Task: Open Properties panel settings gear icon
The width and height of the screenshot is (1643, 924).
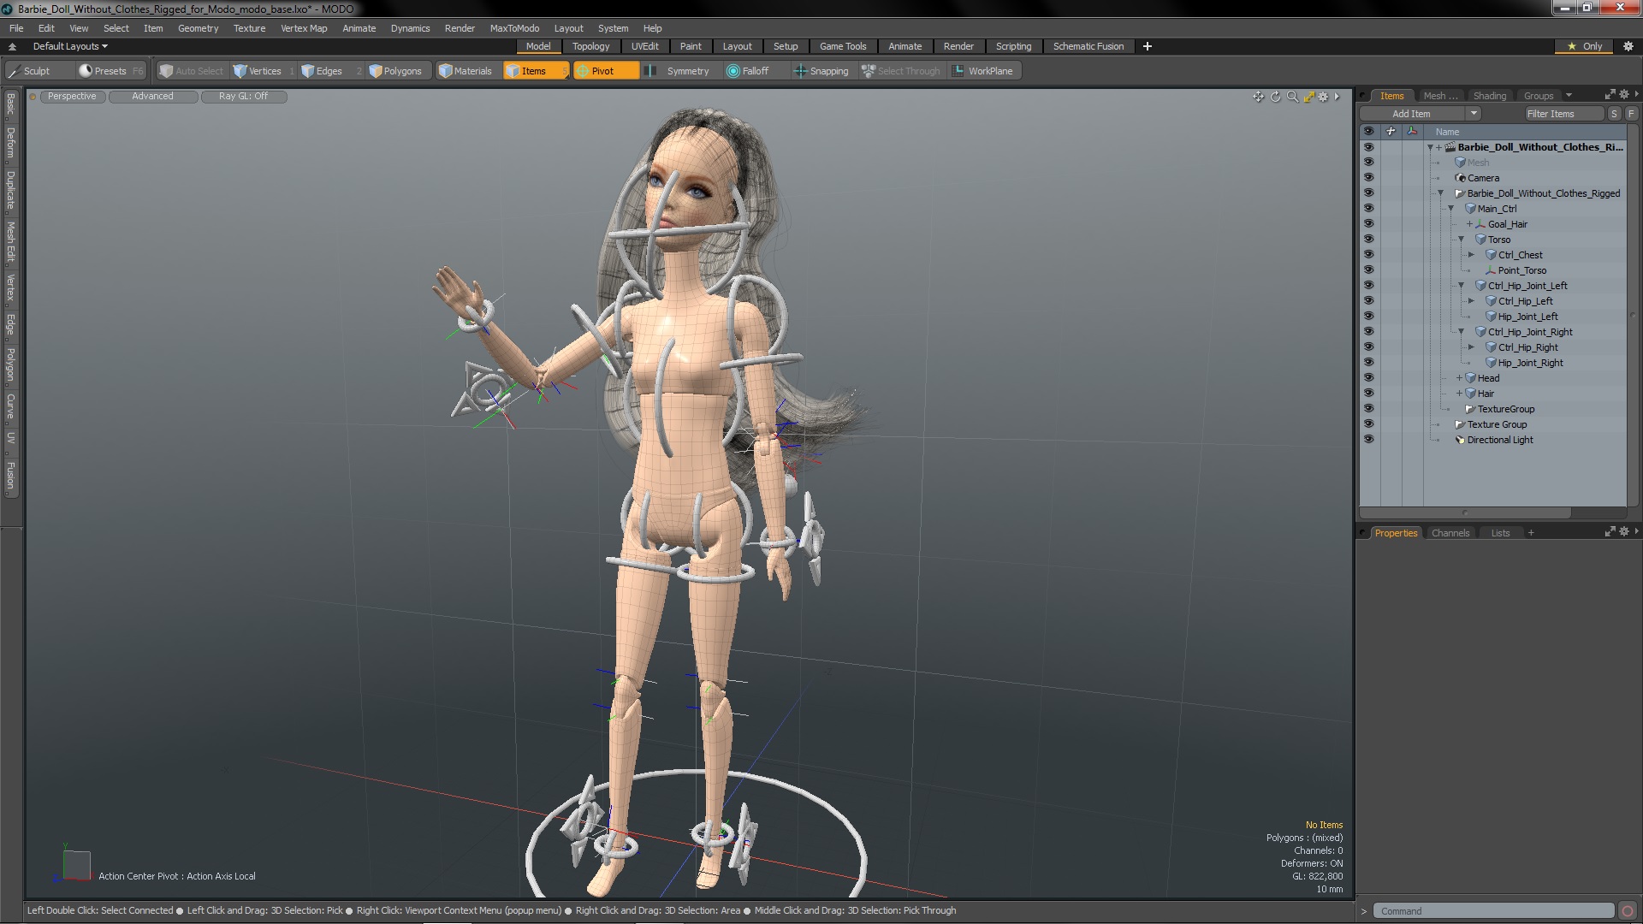Action: [1623, 532]
